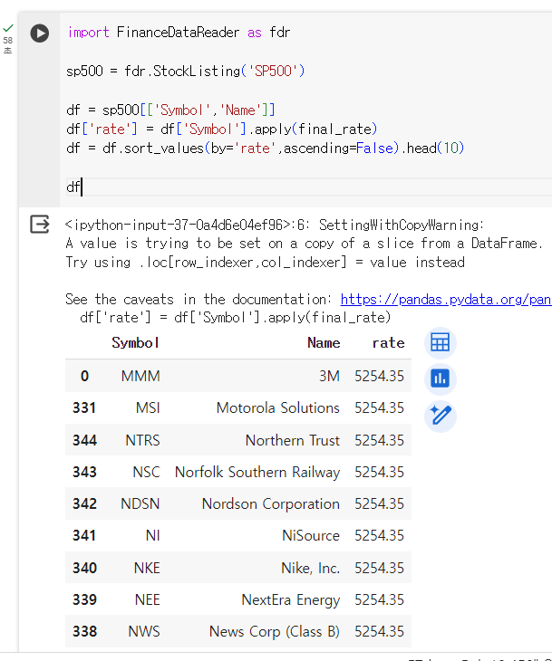This screenshot has height=661, width=552.
Task: Select the MSI symbol cell
Action: click(x=148, y=408)
